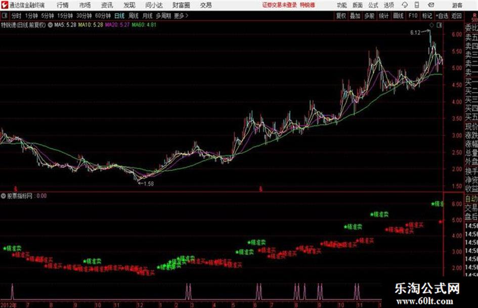Toggle the side panel icon left of 分时
Image resolution: width=478 pixels, height=308 pixels.
point(5,16)
